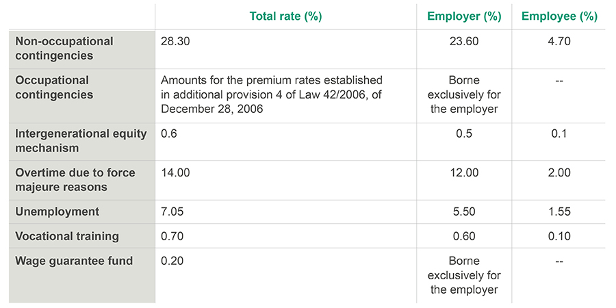Screen dimensions: 616x308
Task: Click the 4.70 employee rate cell
Action: click(x=559, y=41)
